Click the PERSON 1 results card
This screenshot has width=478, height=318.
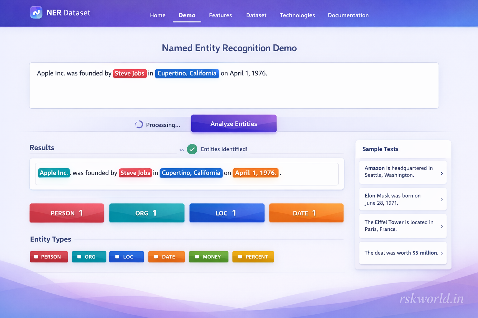click(66, 213)
